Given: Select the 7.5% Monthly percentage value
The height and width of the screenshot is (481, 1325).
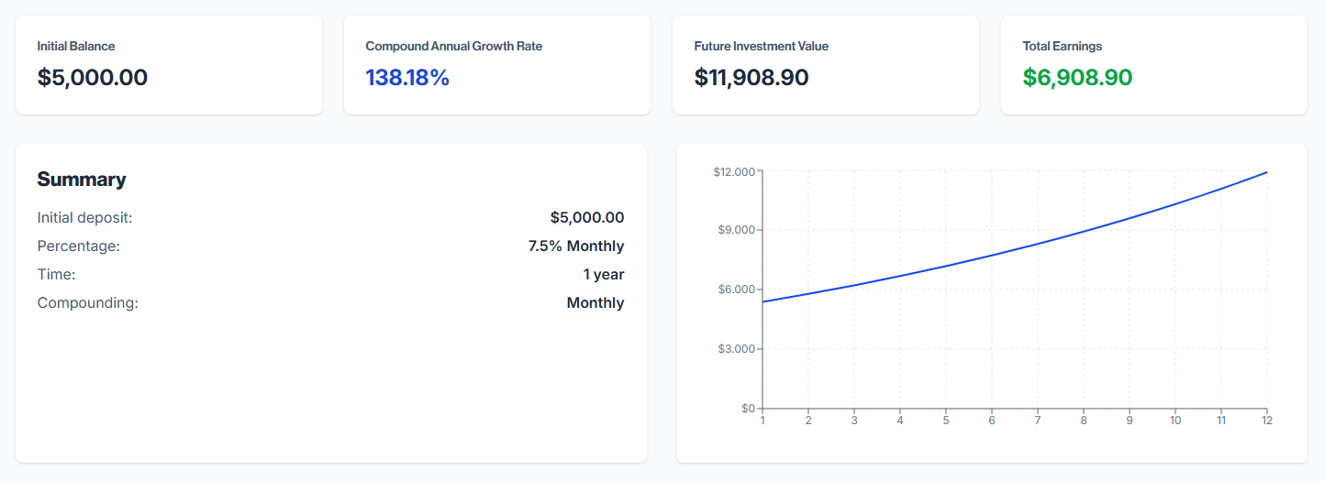Looking at the screenshot, I should (576, 246).
